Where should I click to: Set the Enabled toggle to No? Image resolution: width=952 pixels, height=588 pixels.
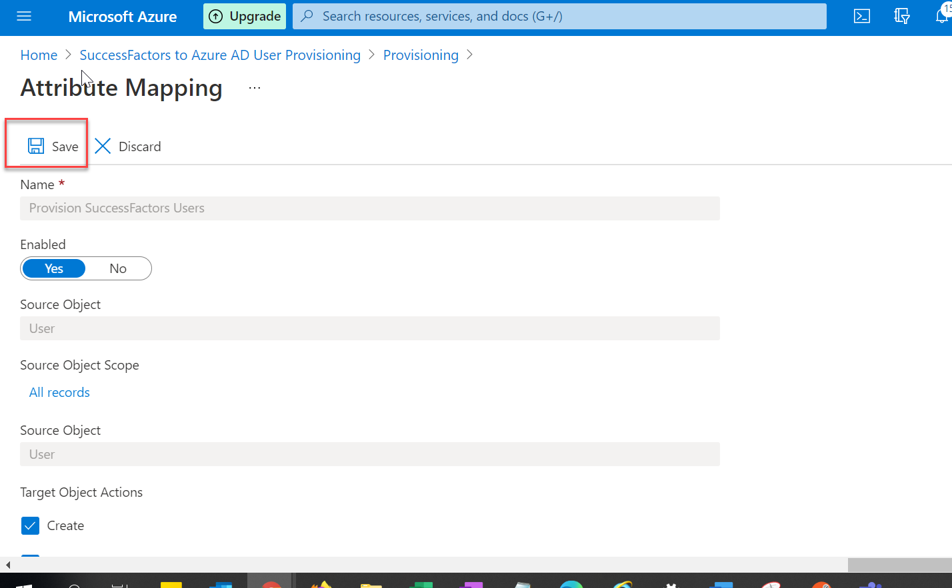(x=118, y=268)
